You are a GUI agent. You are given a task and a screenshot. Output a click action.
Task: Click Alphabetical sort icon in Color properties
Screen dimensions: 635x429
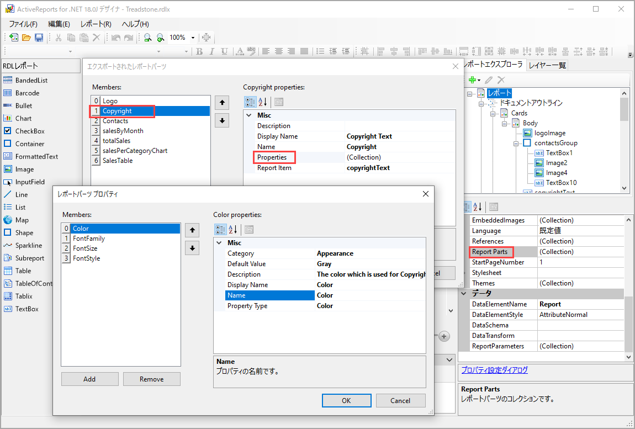233,230
